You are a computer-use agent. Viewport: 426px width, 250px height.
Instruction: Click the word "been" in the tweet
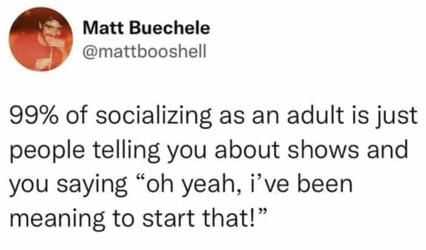325,183
